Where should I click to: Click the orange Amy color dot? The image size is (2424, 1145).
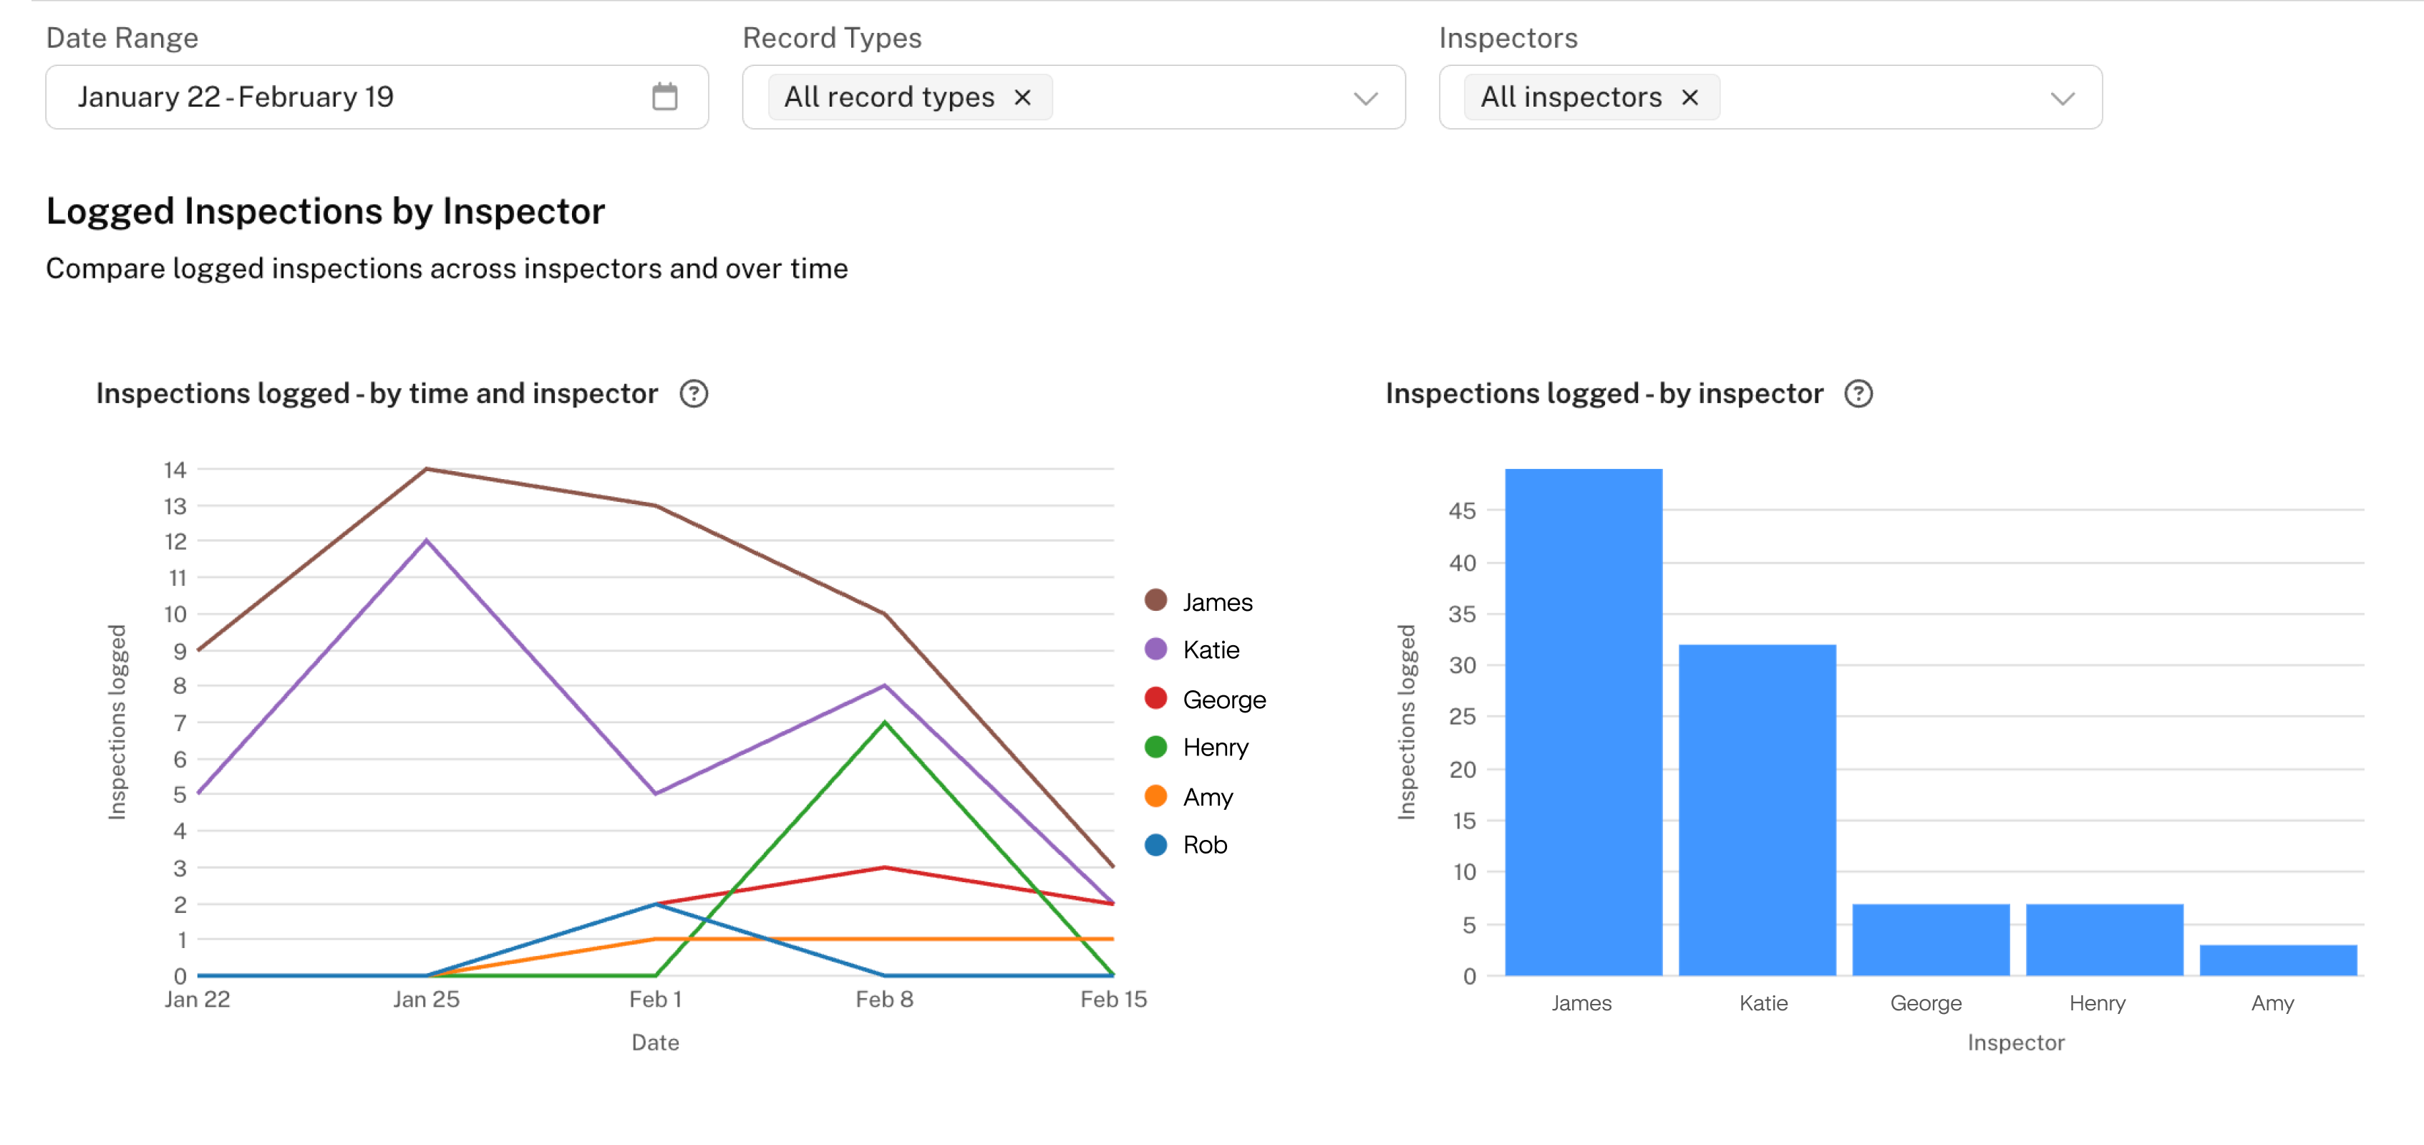point(1156,796)
